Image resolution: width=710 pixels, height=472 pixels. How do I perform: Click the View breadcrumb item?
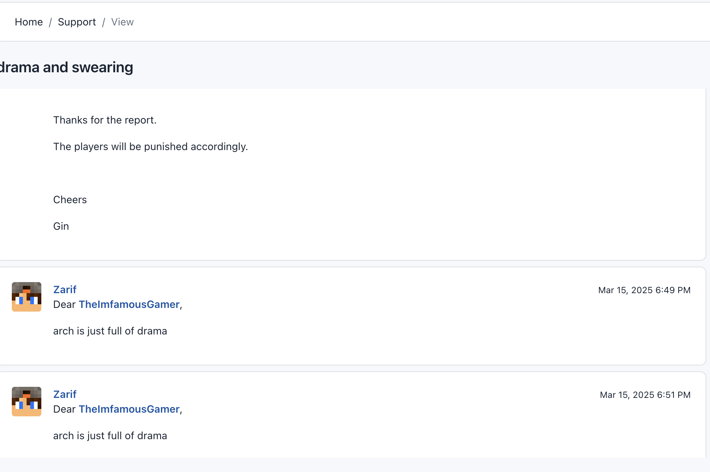point(122,22)
